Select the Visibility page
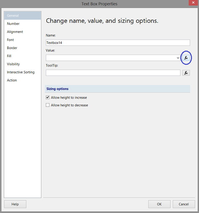 13,64
